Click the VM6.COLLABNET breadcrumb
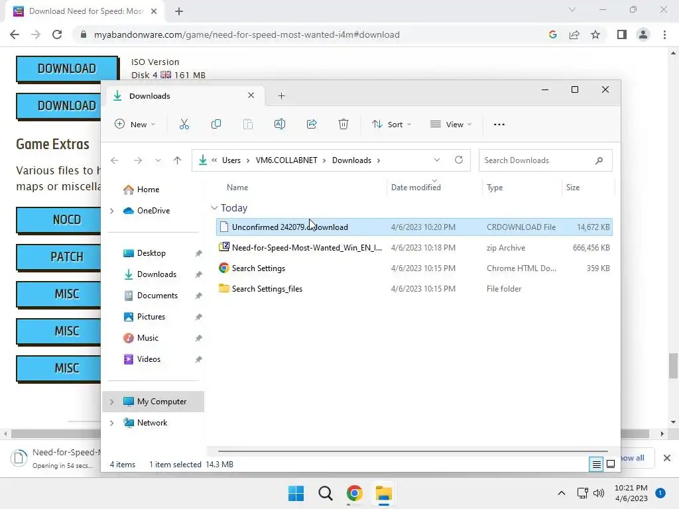 coord(286,160)
